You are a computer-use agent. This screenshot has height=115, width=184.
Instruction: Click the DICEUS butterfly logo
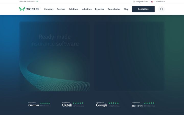[x=22, y=9]
